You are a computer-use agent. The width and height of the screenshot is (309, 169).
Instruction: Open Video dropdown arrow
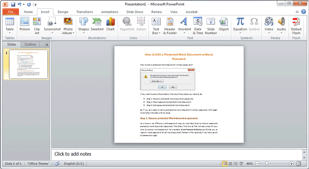pyautogui.click(x=269, y=33)
